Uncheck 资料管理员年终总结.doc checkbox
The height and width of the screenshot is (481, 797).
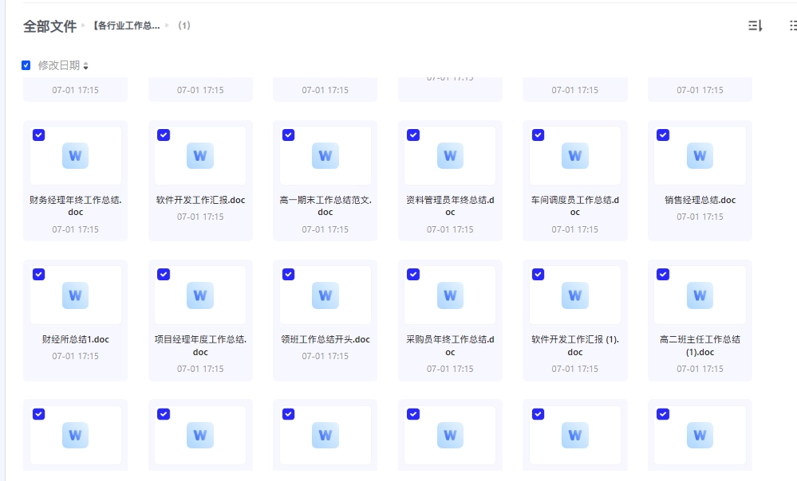click(x=413, y=135)
